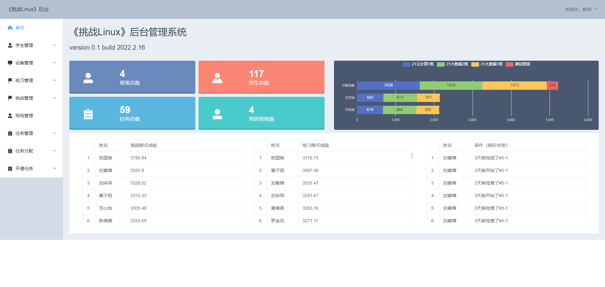Click the clipboard icon for 开通任务
Viewport: 605px width, 287px height.
(x=10, y=168)
